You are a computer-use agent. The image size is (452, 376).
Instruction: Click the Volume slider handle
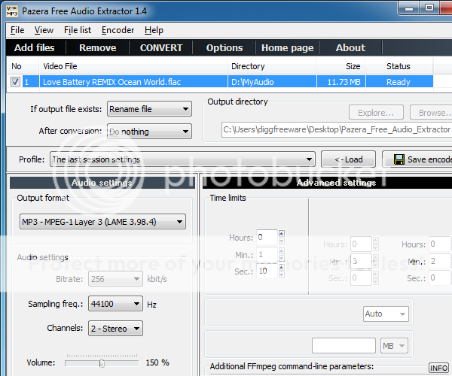102,363
